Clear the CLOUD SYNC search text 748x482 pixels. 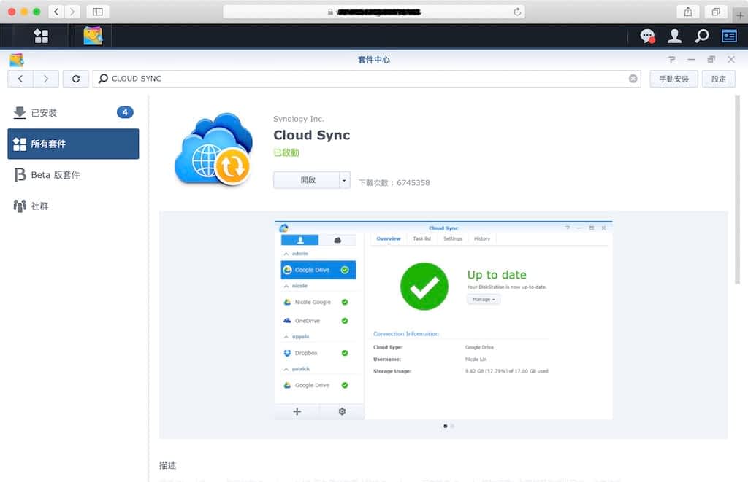[x=633, y=79]
